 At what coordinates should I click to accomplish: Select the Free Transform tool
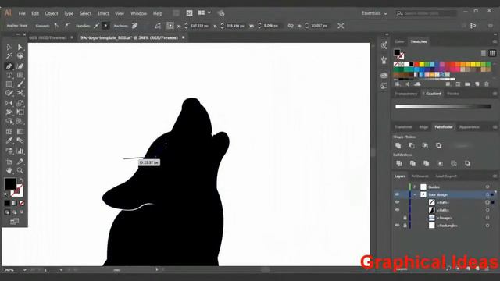click(20, 112)
